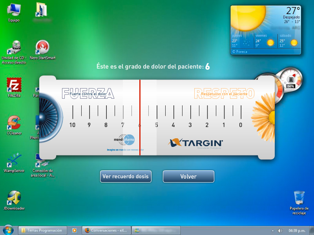Screen dimensions: 314x235
Task: Click the media player taskbar button
Action: point(74,230)
